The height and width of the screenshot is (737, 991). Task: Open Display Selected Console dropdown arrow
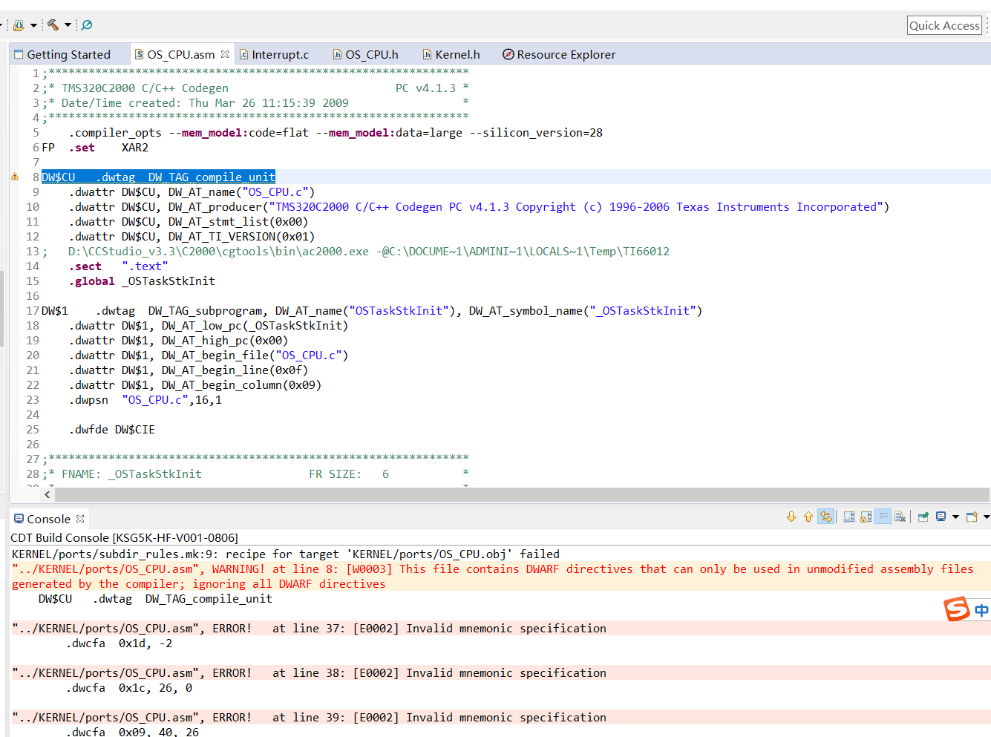[x=955, y=517]
